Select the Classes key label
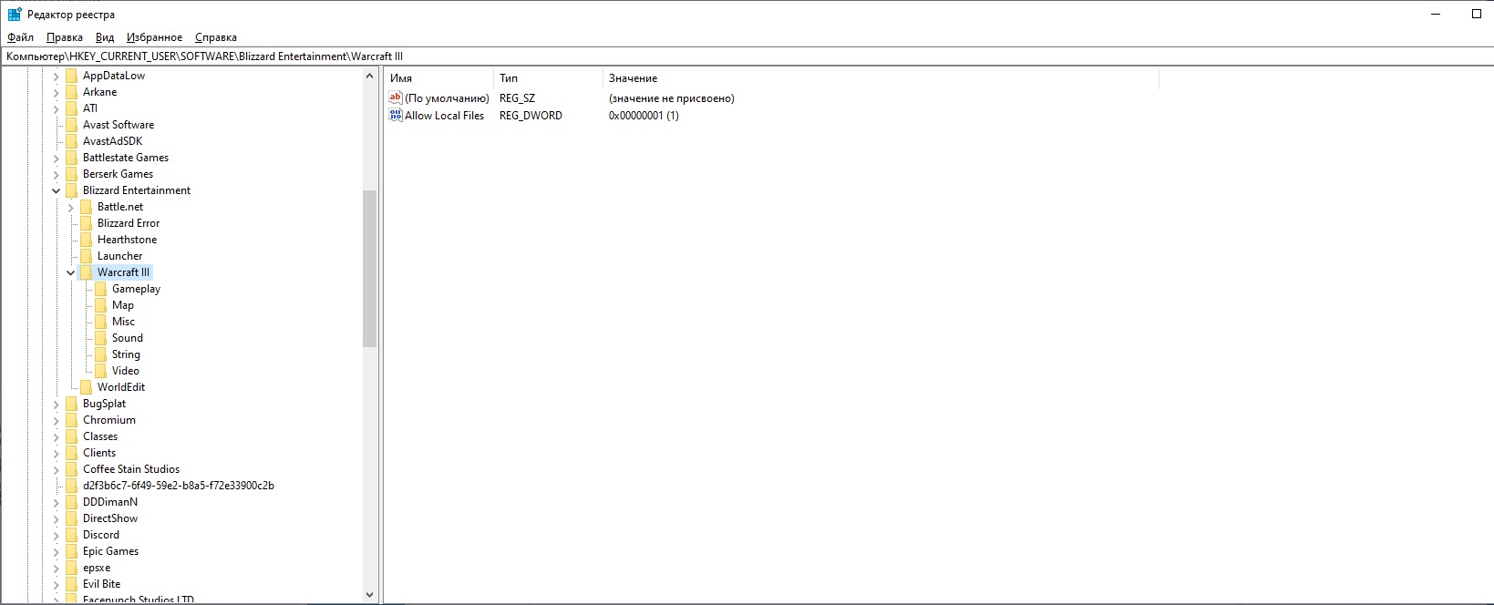Viewport: 1494px width, 605px height. 100,436
